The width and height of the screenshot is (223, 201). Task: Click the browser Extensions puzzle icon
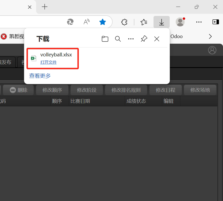pos(124,22)
